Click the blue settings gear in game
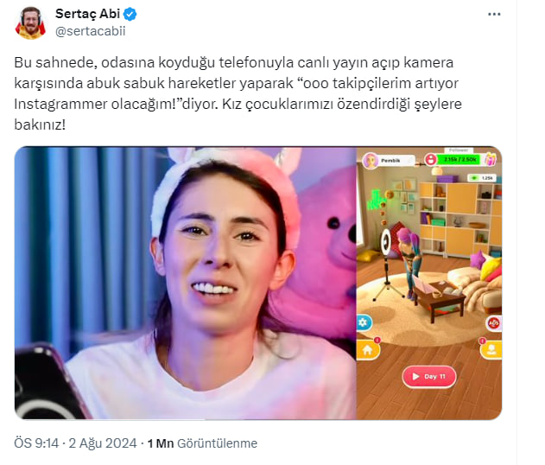 tap(364, 322)
